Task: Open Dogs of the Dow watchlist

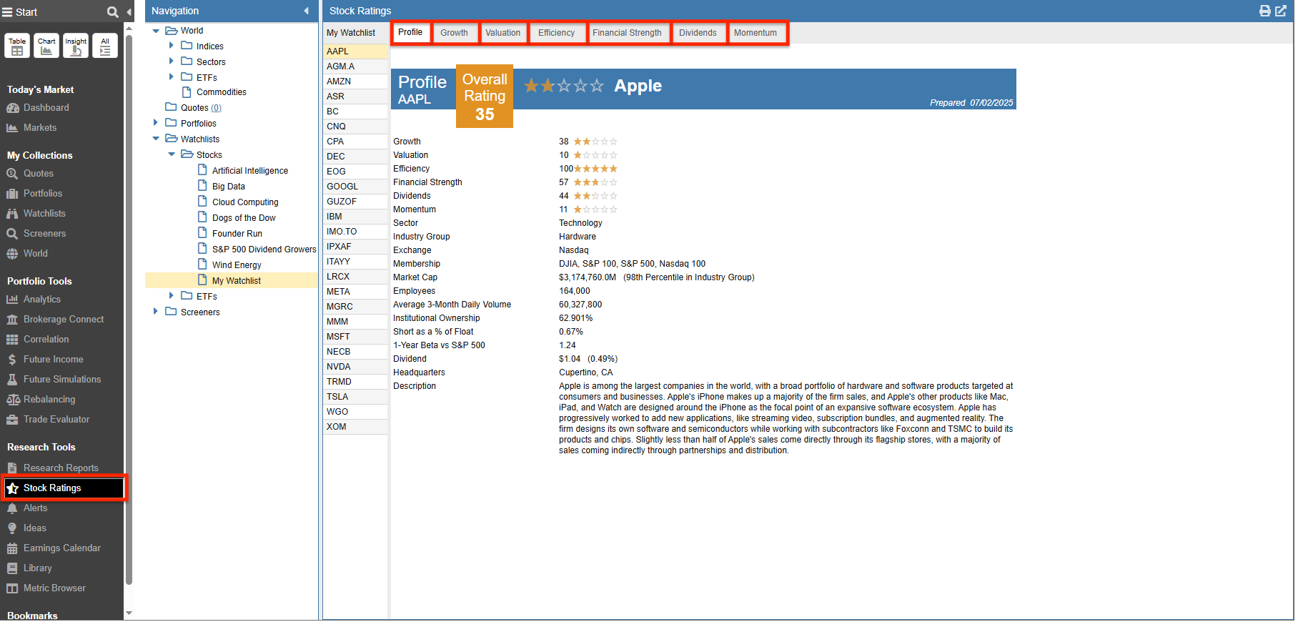Action: tap(244, 218)
